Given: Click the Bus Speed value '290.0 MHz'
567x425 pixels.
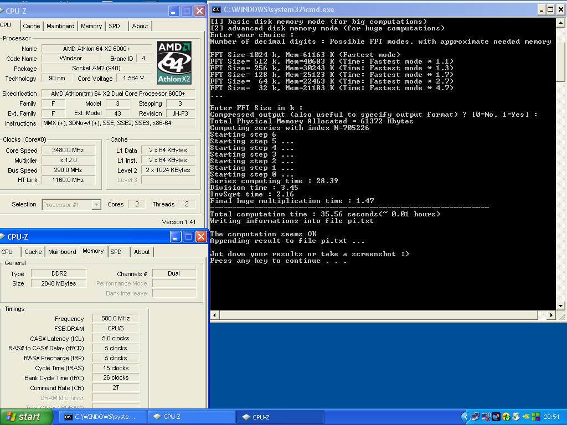Looking at the screenshot, I should coord(68,170).
